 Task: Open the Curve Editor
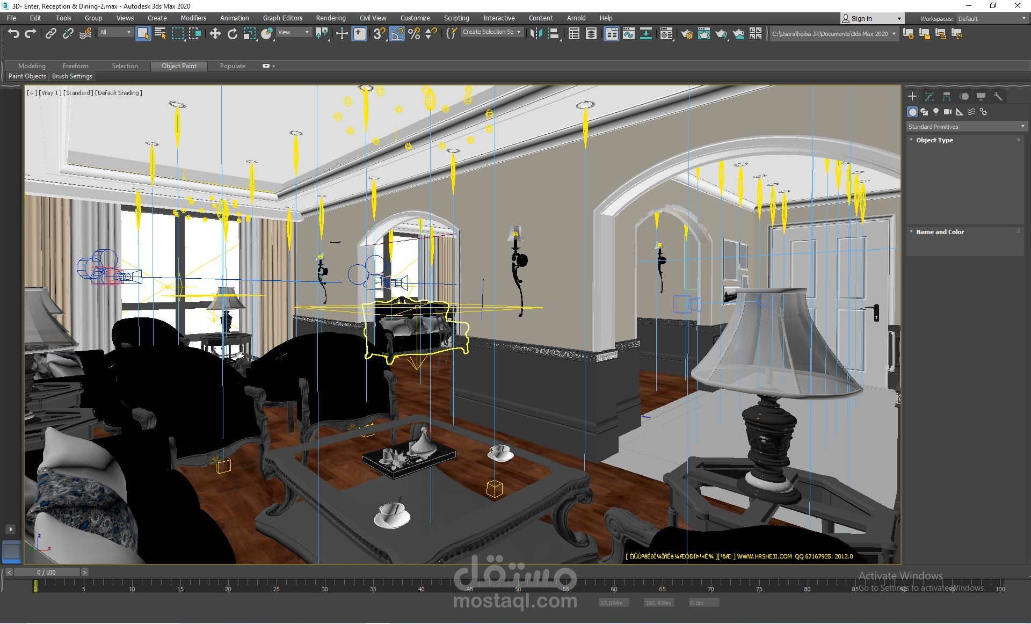pos(628,34)
